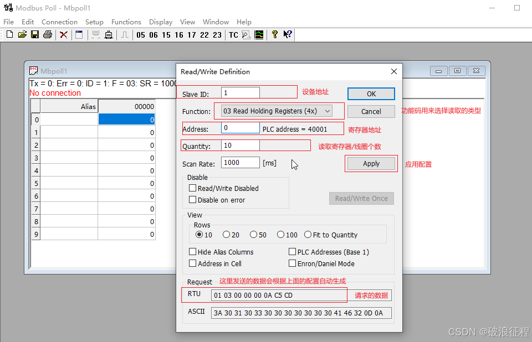Image resolution: width=532 pixels, height=342 pixels.
Task: Click function 22 mask write button
Action: coord(204,35)
